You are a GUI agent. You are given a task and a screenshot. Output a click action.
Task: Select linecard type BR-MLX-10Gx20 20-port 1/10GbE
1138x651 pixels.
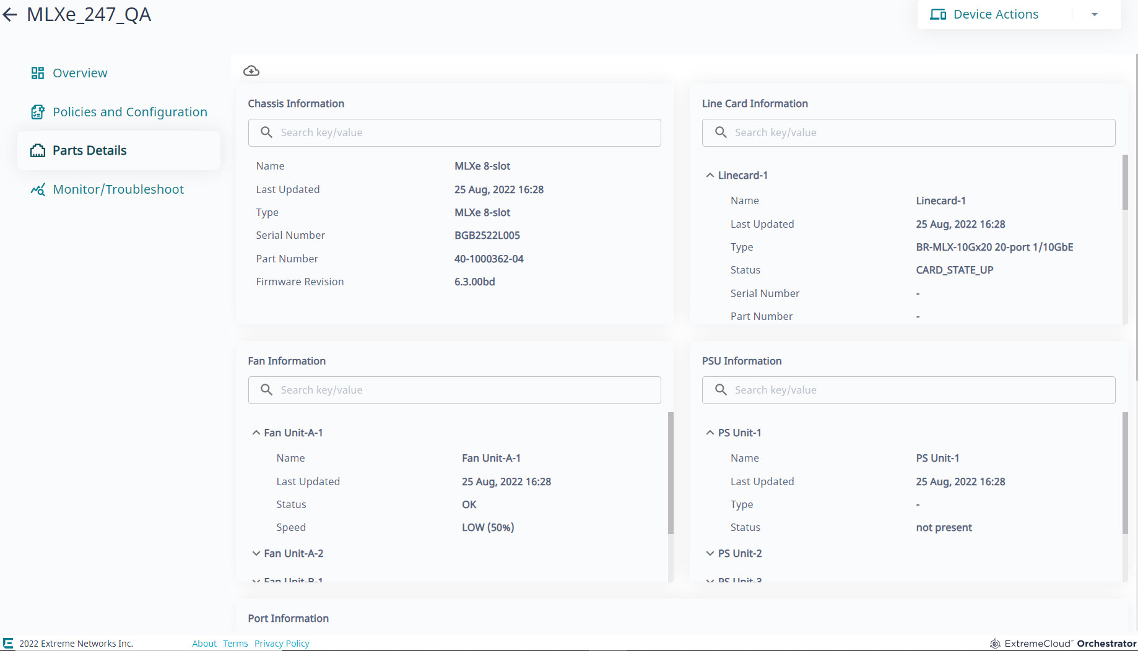995,247
